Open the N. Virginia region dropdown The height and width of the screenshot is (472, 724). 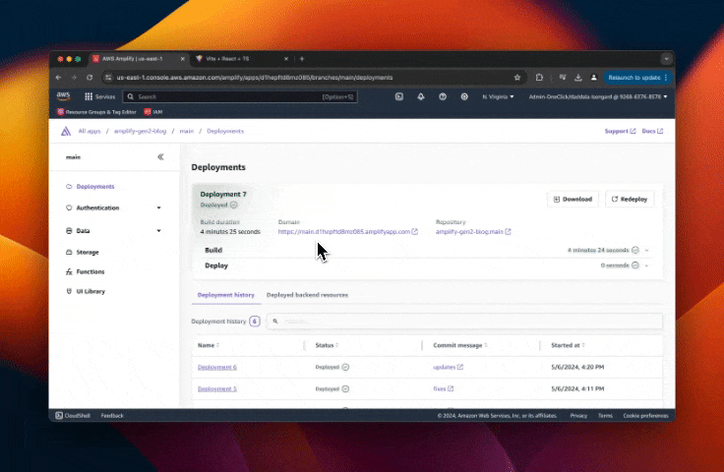point(498,96)
